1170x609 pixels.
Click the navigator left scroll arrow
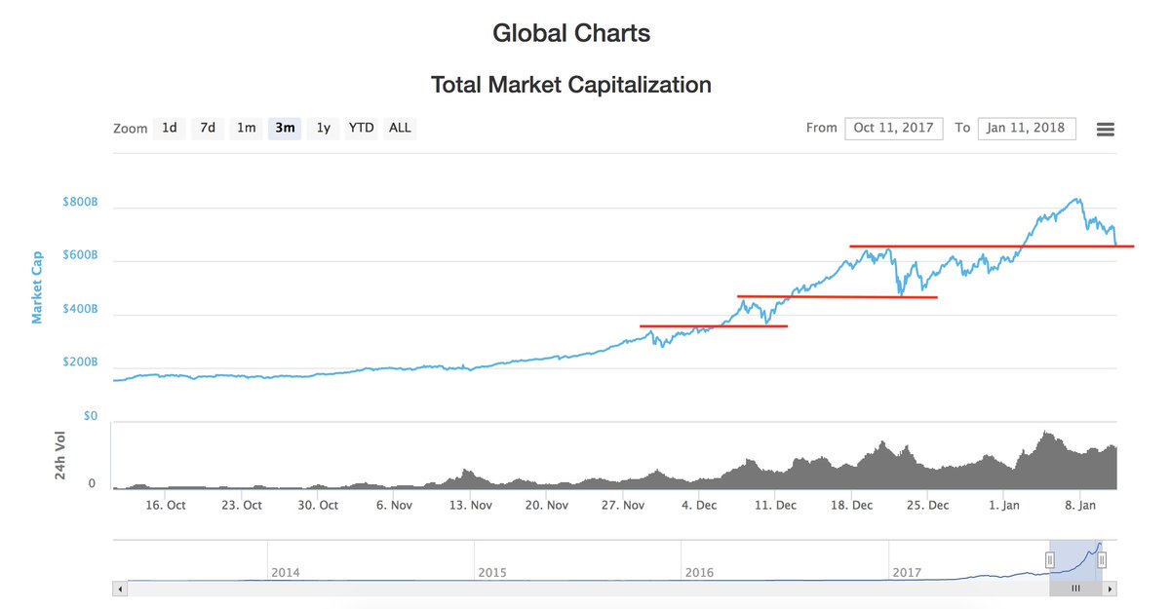[x=119, y=589]
